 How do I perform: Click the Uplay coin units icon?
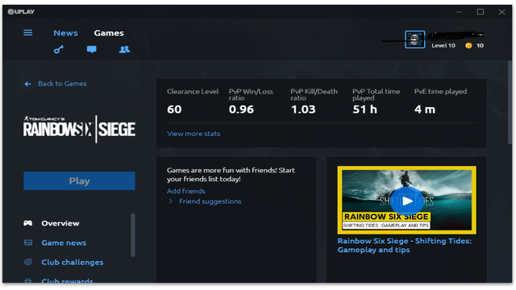click(x=468, y=45)
